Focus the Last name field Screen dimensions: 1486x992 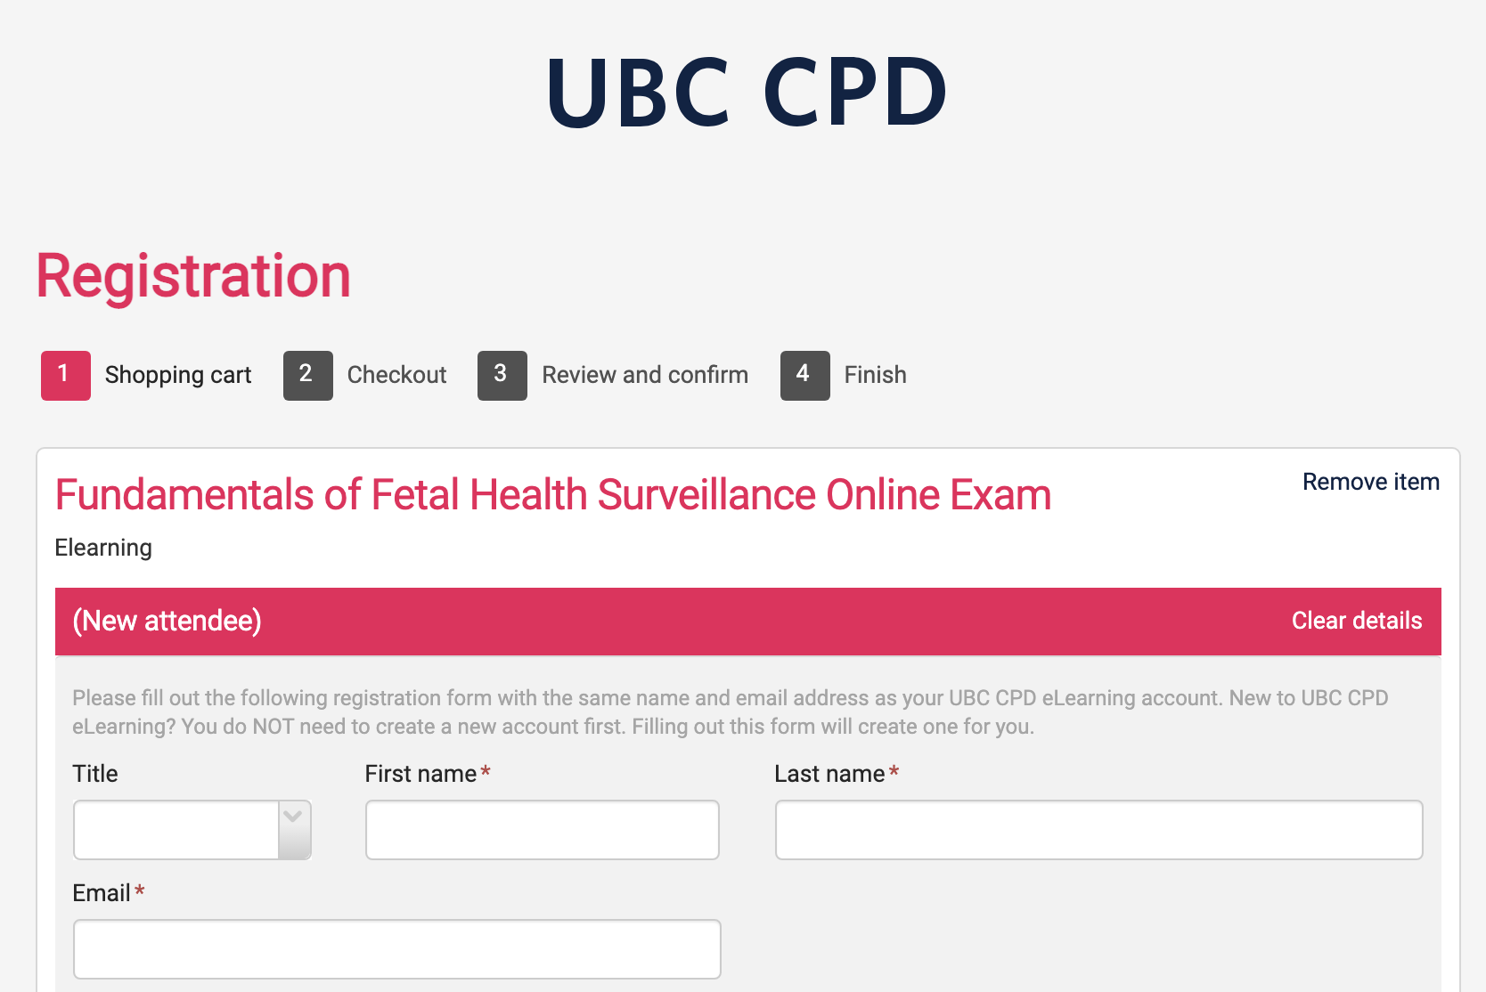coord(1098,829)
